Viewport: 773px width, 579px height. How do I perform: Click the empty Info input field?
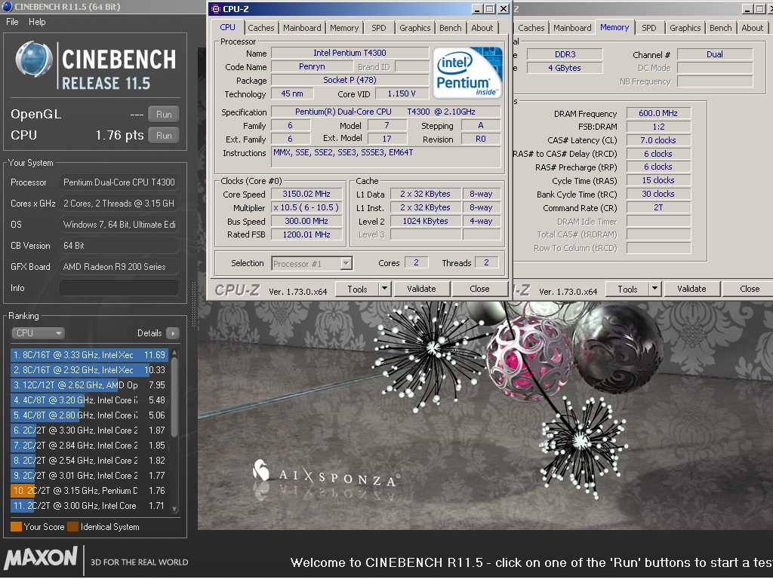(119, 288)
